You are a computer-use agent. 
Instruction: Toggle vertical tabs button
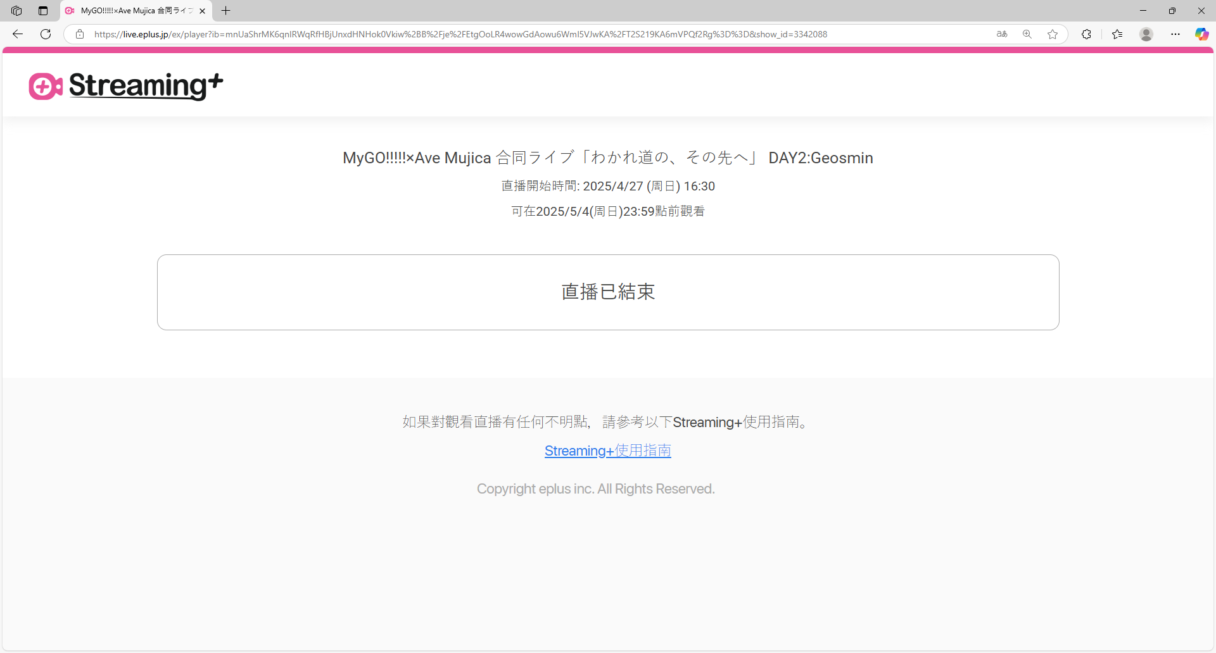pyautogui.click(x=43, y=11)
